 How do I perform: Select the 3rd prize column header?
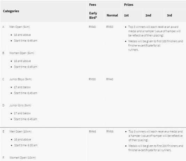coord(169,15)
